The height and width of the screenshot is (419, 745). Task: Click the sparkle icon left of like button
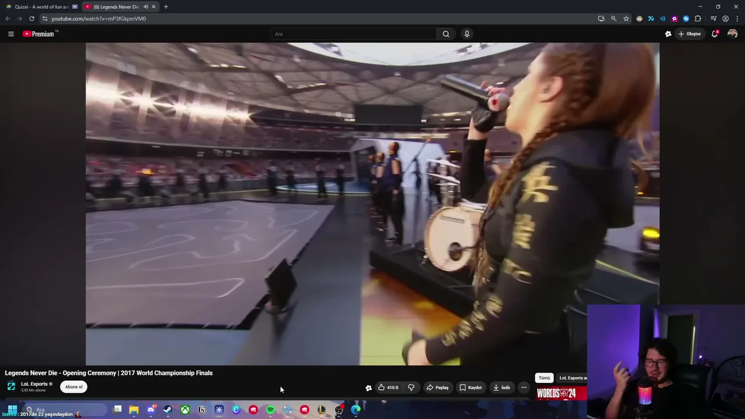pyautogui.click(x=368, y=388)
